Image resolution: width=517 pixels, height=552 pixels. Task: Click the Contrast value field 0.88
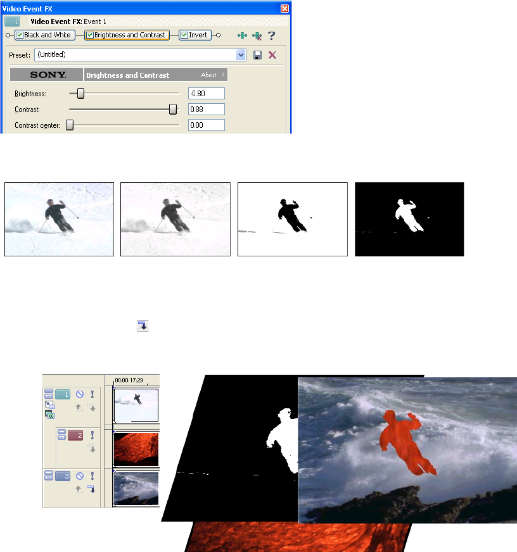click(x=207, y=109)
